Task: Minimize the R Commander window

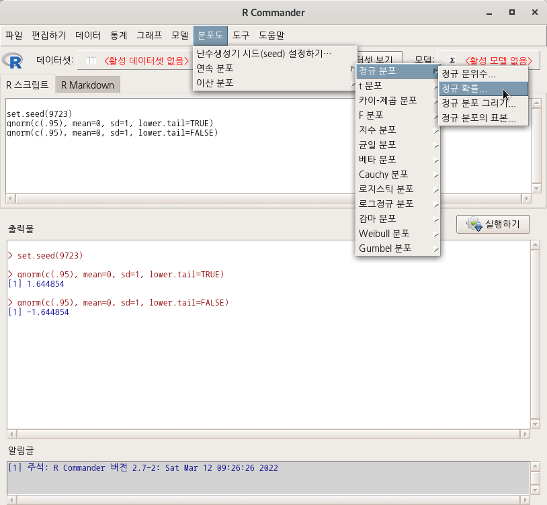Action: coord(489,13)
